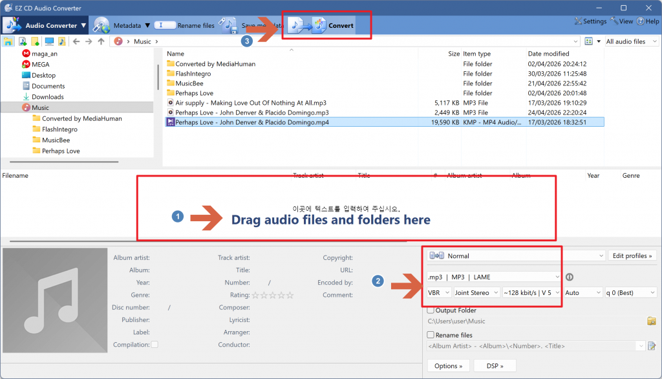Sort file list by Date modified column

click(548, 54)
